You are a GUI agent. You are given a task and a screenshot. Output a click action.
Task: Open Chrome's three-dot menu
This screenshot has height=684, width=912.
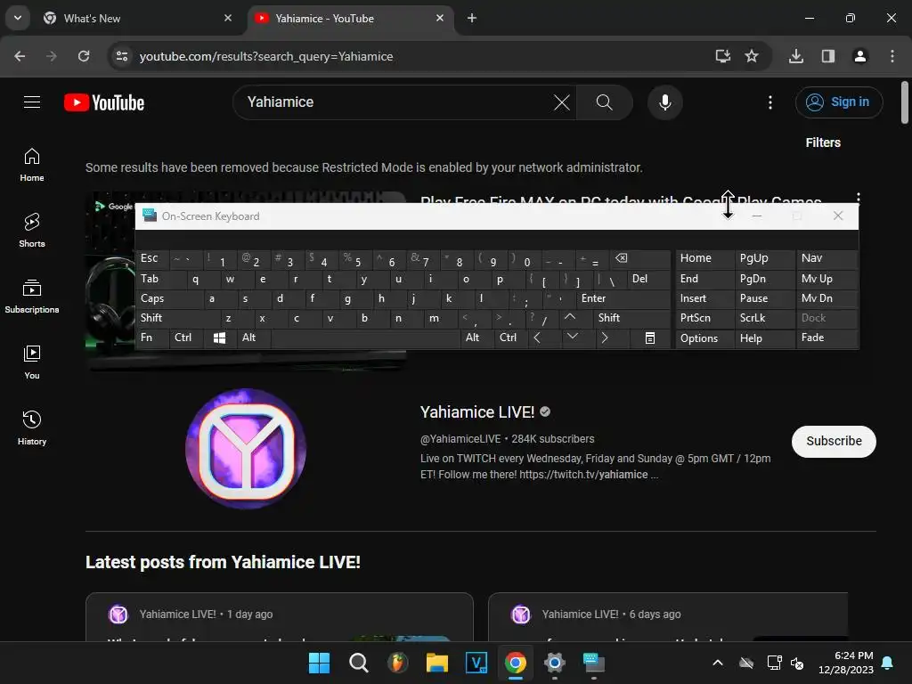coord(892,56)
